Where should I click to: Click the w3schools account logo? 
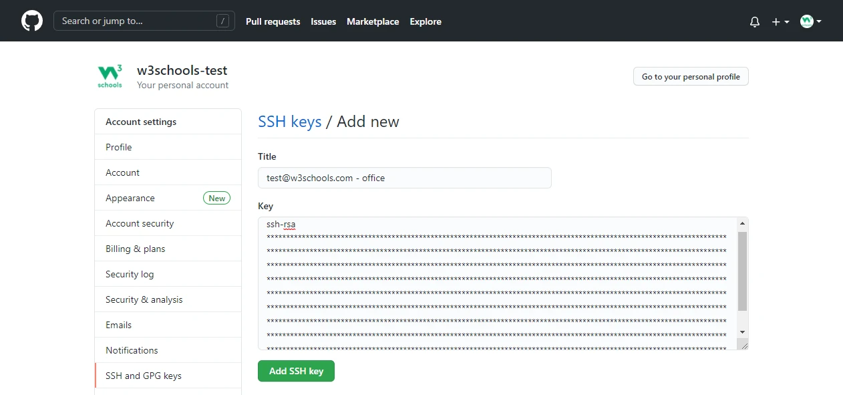110,76
